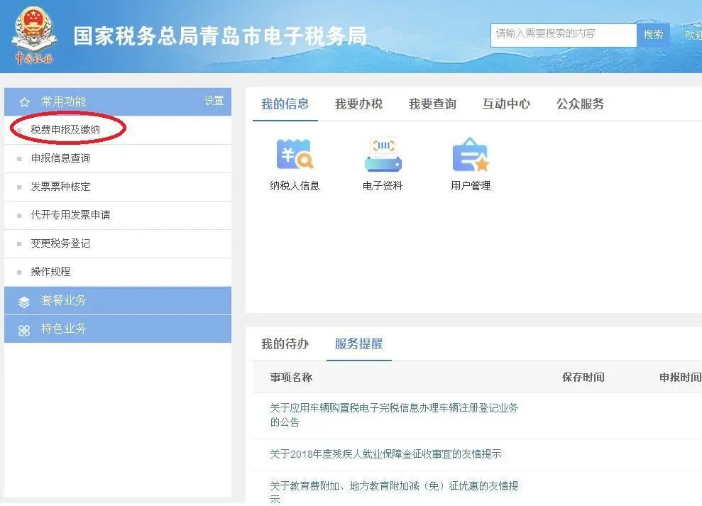Click the 用户管理 label text
This screenshot has height=506, width=702.
click(471, 186)
